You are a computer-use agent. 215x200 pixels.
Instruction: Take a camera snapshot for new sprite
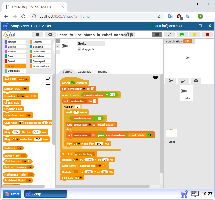pyautogui.click(x=196, y=81)
